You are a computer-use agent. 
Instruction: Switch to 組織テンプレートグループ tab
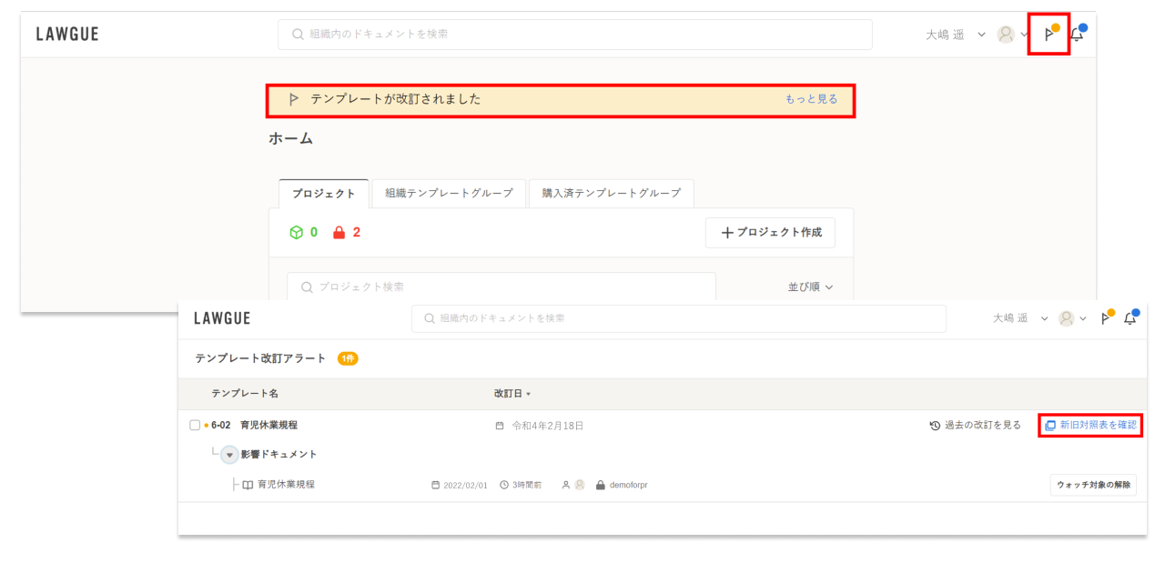click(449, 193)
